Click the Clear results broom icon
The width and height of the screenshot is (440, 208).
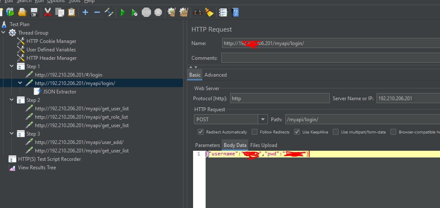pos(172,12)
